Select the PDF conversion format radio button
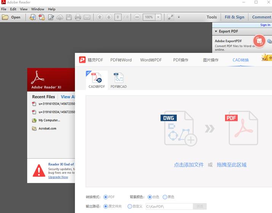The height and width of the screenshot is (213, 272). click(105, 197)
